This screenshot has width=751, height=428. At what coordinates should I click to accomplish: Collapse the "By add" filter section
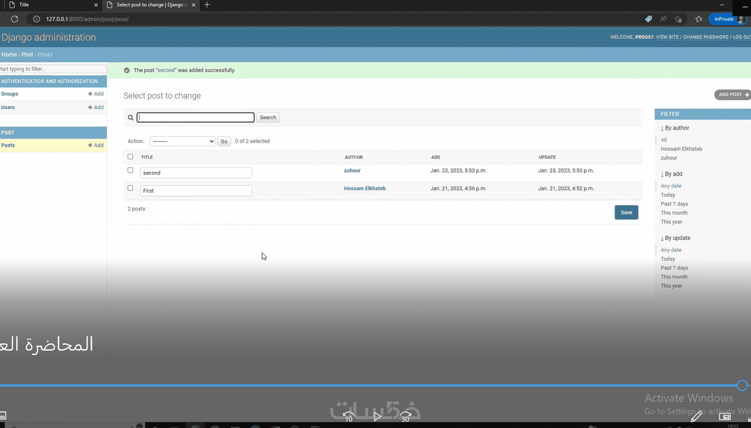[671, 174]
